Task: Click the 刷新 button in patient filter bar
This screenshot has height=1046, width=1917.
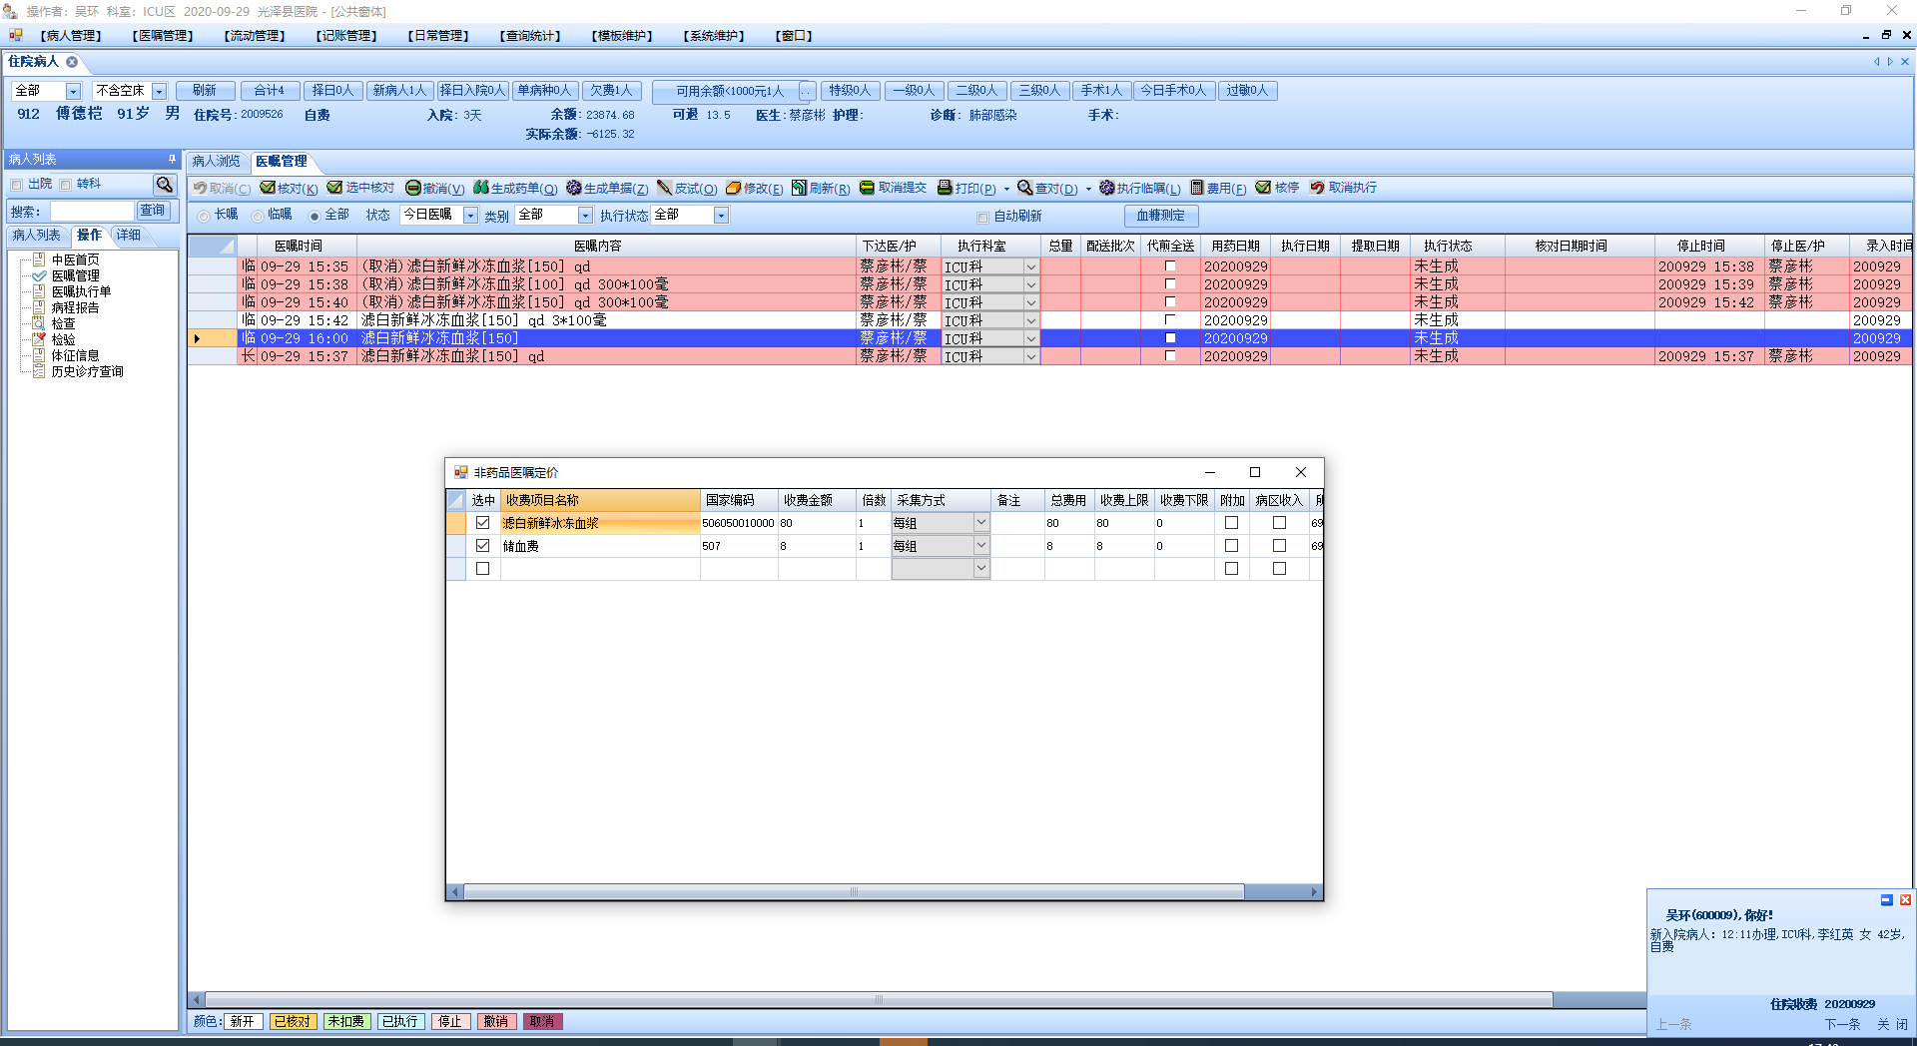Action: coord(205,91)
